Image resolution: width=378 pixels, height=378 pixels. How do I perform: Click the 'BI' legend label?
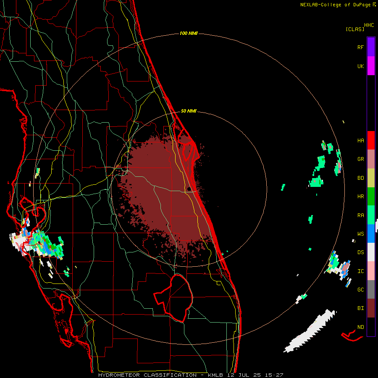point(360,308)
